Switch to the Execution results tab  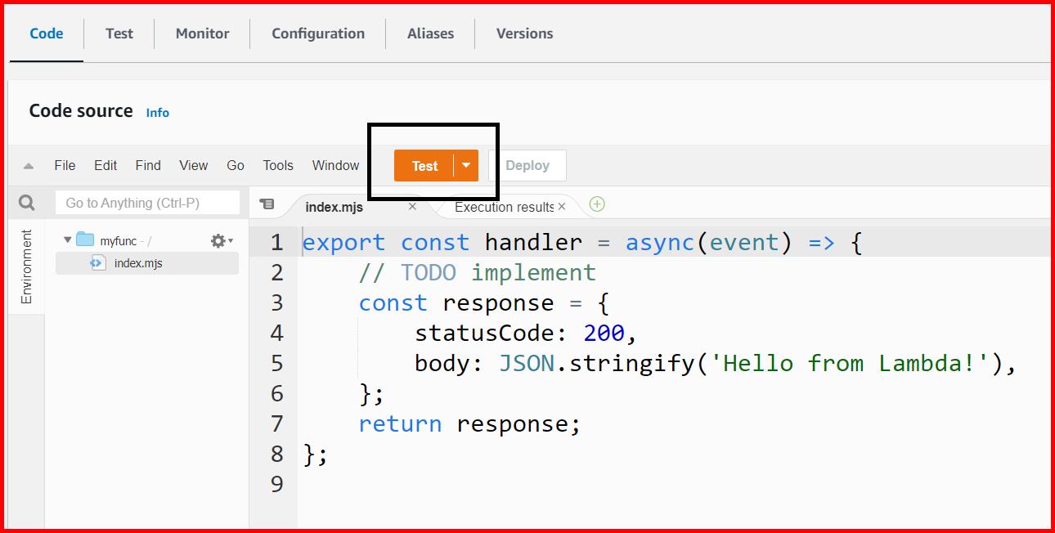click(505, 206)
